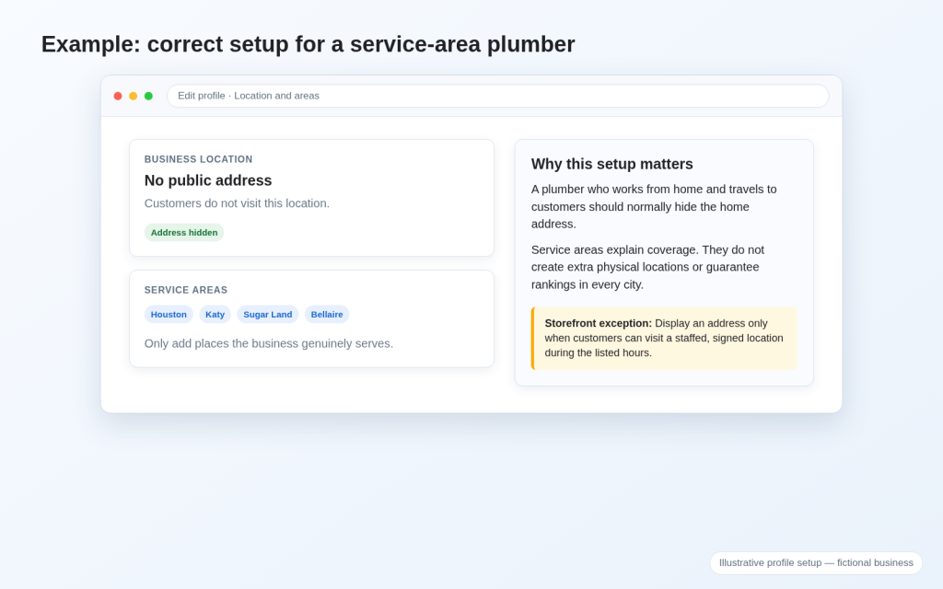
Task: Click the red close window dot
Action: click(x=118, y=96)
